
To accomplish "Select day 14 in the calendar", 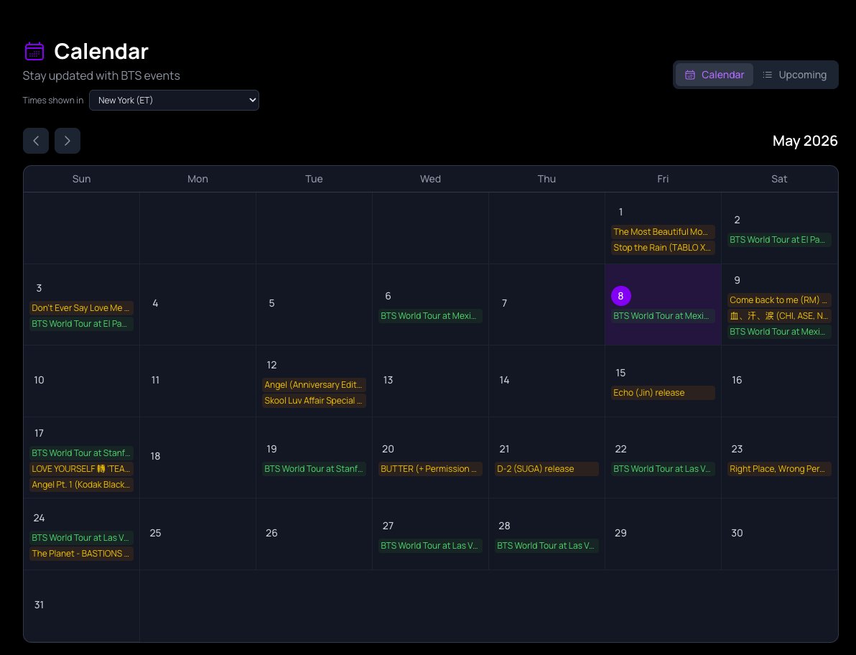I will pyautogui.click(x=504, y=381).
